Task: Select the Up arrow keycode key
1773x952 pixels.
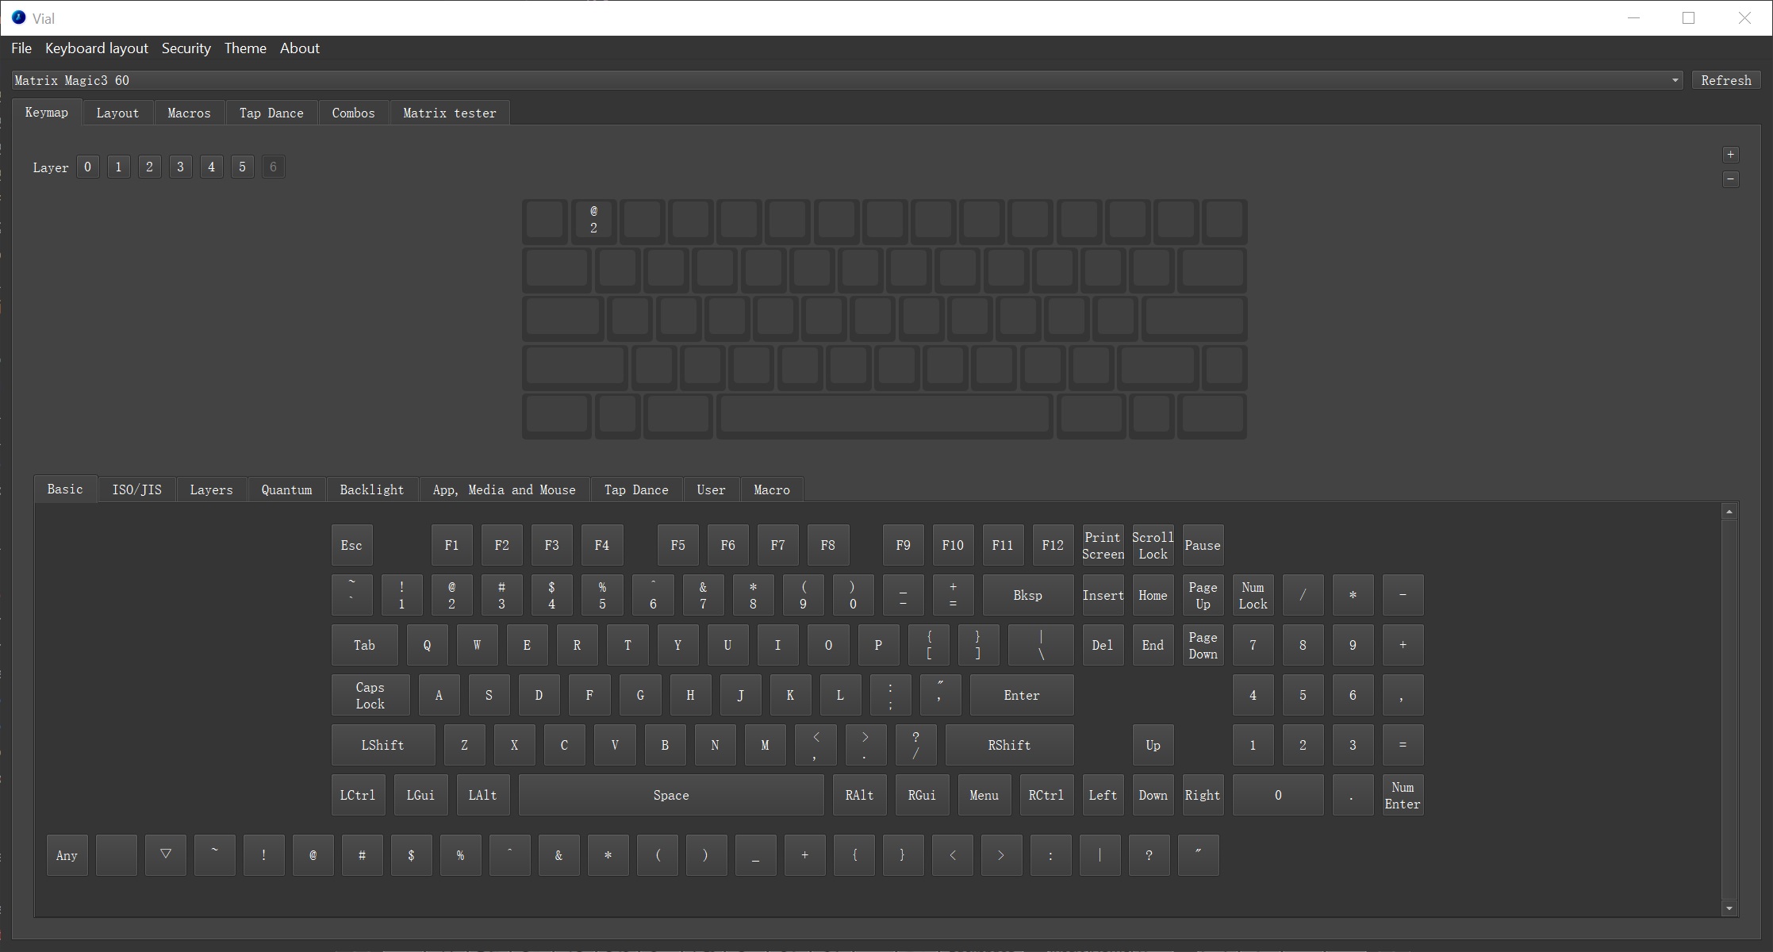Action: click(x=1152, y=745)
